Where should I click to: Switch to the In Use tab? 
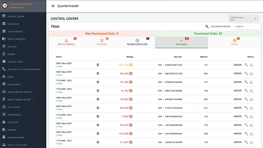pyautogui.click(x=234, y=42)
